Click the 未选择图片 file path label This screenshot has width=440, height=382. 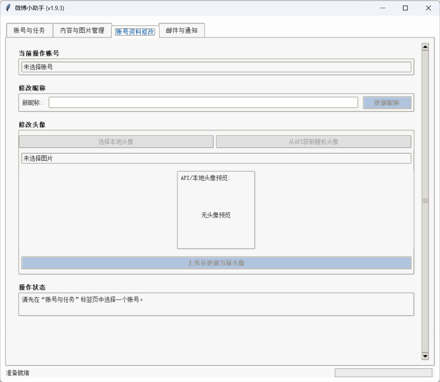coord(216,158)
